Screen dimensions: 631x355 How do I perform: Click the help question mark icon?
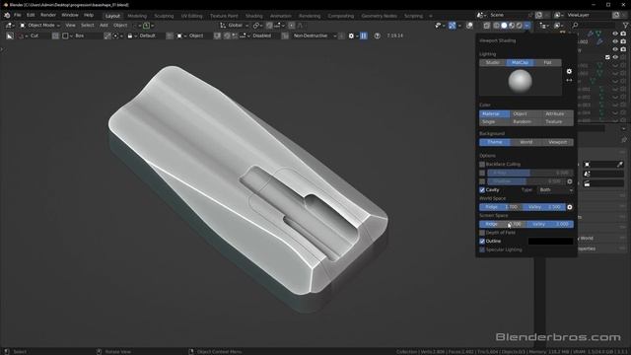[377, 35]
